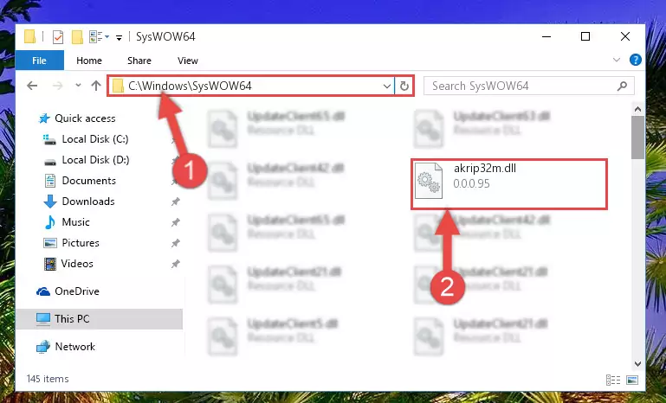
Task: Go forward with the right arrow
Action: (57, 86)
